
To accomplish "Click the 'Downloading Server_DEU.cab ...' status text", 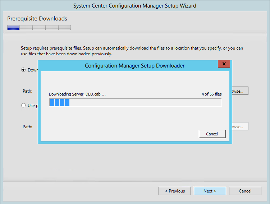I will click(77, 94).
